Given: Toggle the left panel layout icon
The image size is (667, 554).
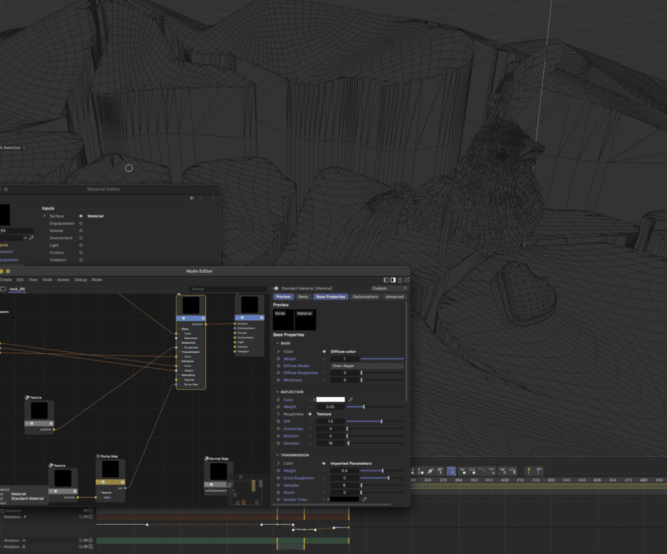Looking at the screenshot, I should tap(386, 280).
